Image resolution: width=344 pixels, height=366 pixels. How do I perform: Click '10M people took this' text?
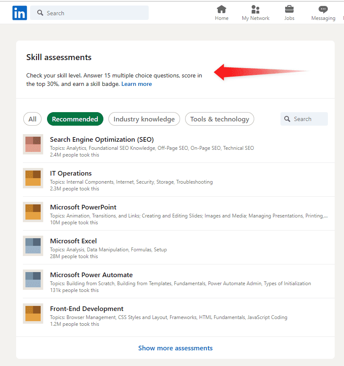74,223
